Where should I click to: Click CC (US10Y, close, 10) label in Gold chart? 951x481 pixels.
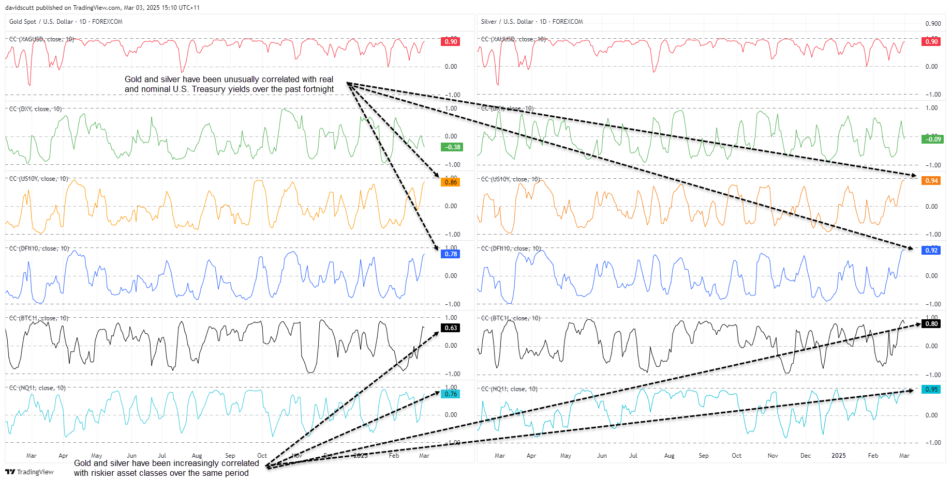[x=38, y=179]
